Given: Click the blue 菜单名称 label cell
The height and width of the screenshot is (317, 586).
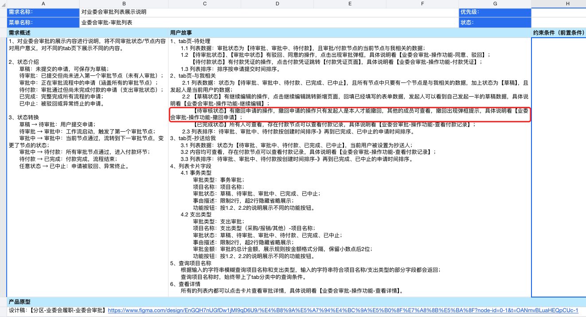Looking at the screenshot, I should click(43, 23).
